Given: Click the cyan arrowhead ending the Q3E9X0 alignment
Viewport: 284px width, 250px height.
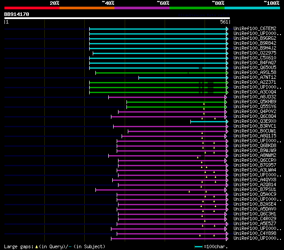Looking at the screenshot, I should pyautogui.click(x=227, y=122).
